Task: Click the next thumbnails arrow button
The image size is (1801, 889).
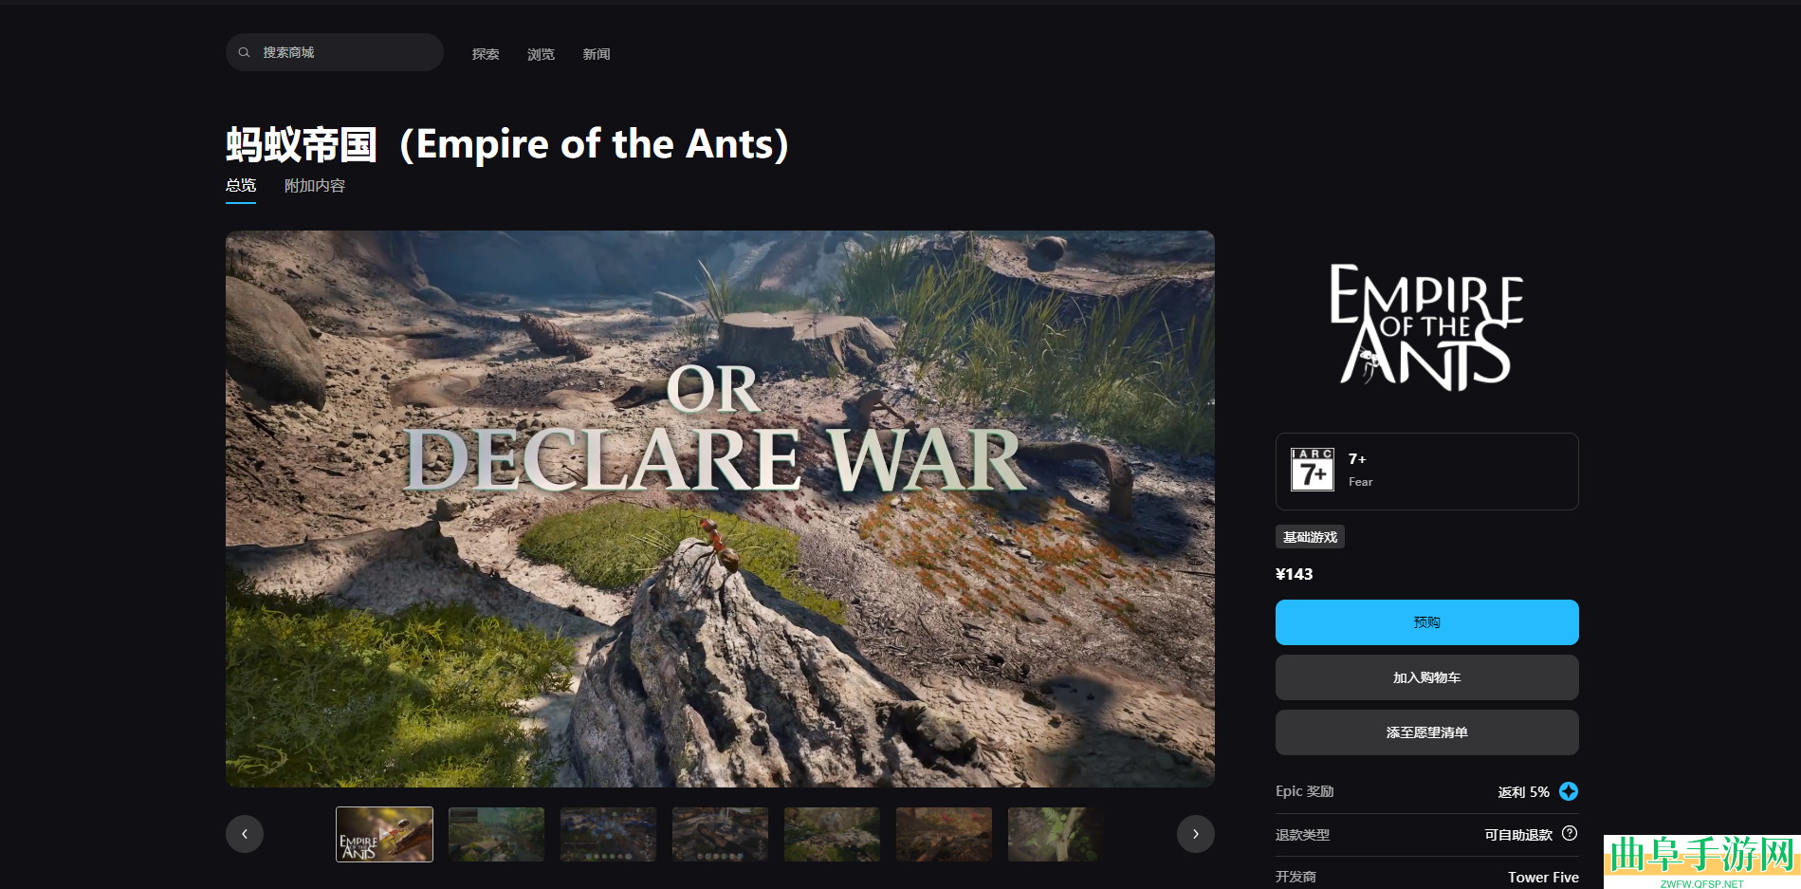Action: [x=1196, y=834]
